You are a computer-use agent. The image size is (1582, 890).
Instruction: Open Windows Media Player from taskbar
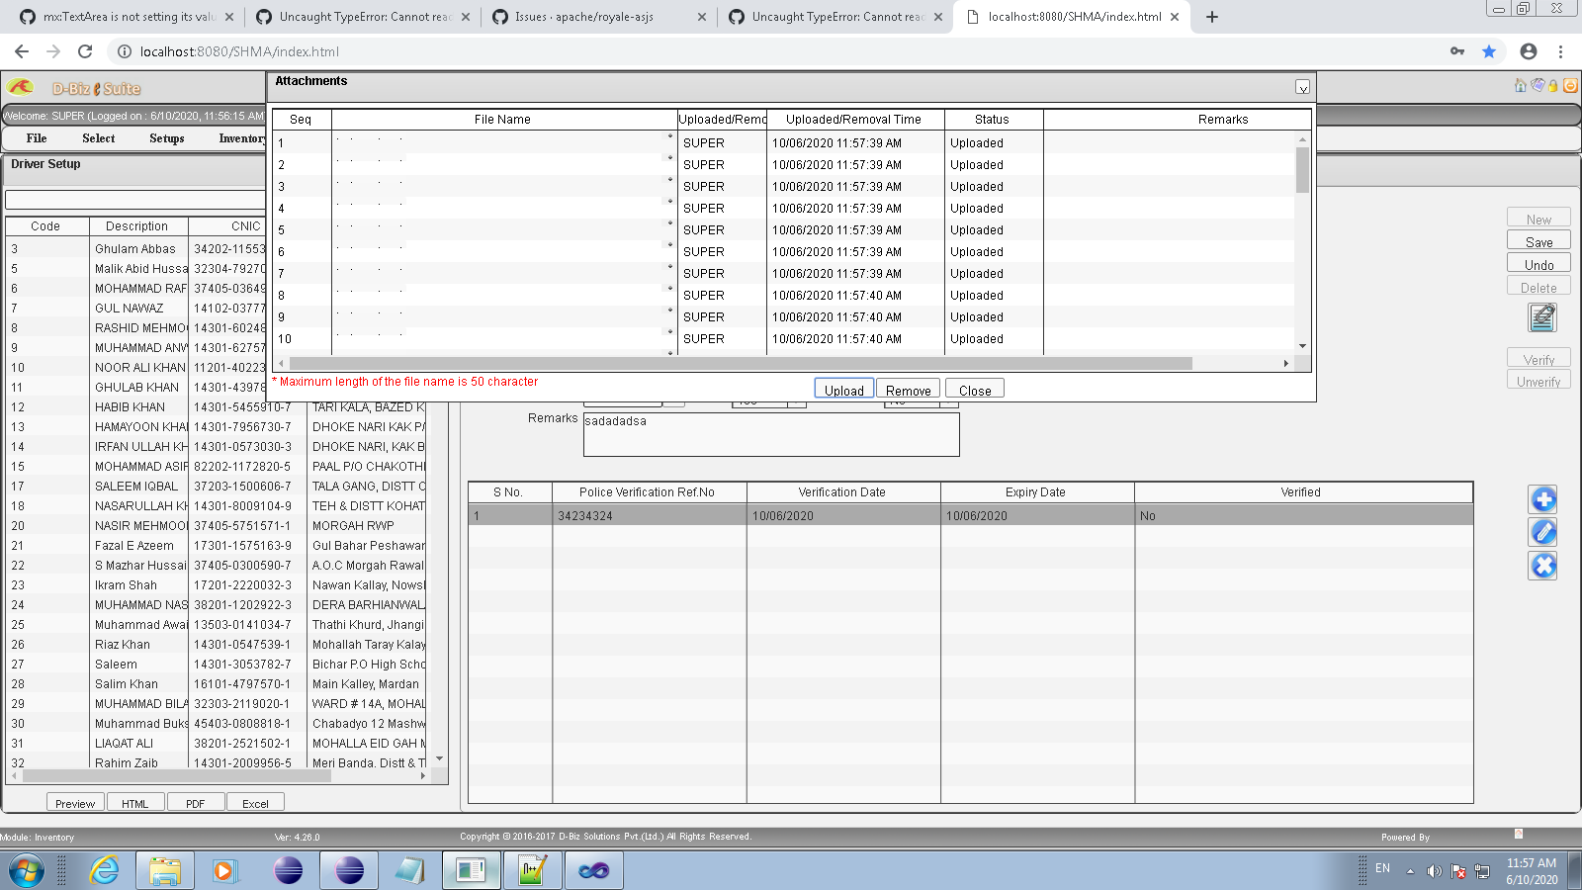click(224, 871)
